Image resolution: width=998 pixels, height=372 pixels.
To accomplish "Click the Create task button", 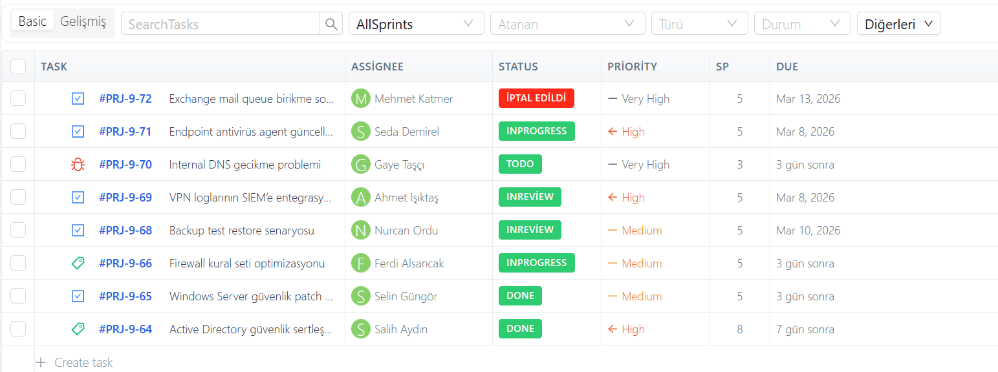I will [x=74, y=362].
